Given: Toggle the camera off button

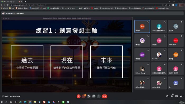Looking at the screenshot, I should click(84, 96).
